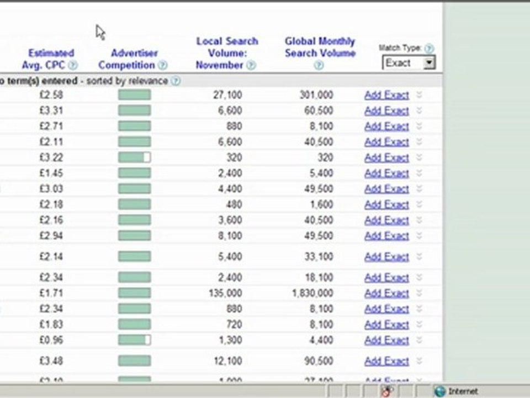Click help icon under Global Monthly Search Volume
This screenshot has width=530, height=398.
319,65
